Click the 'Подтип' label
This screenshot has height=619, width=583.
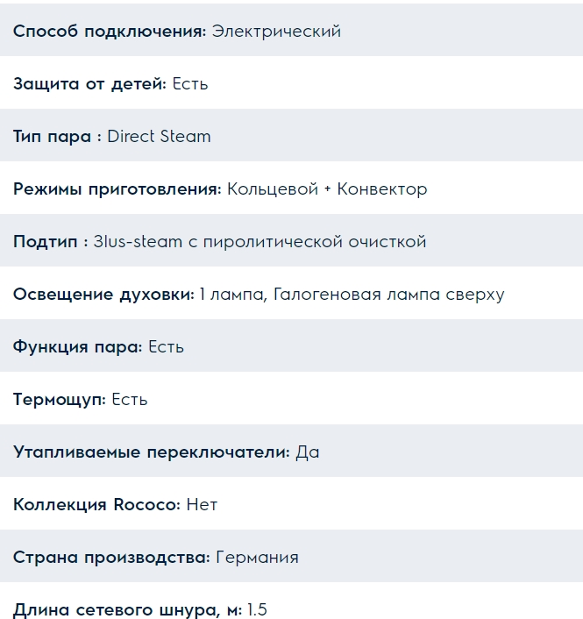(x=49, y=242)
